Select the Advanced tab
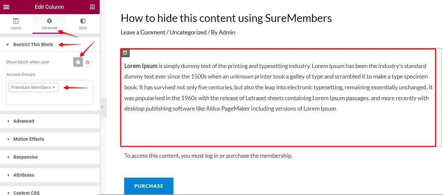 click(49, 24)
